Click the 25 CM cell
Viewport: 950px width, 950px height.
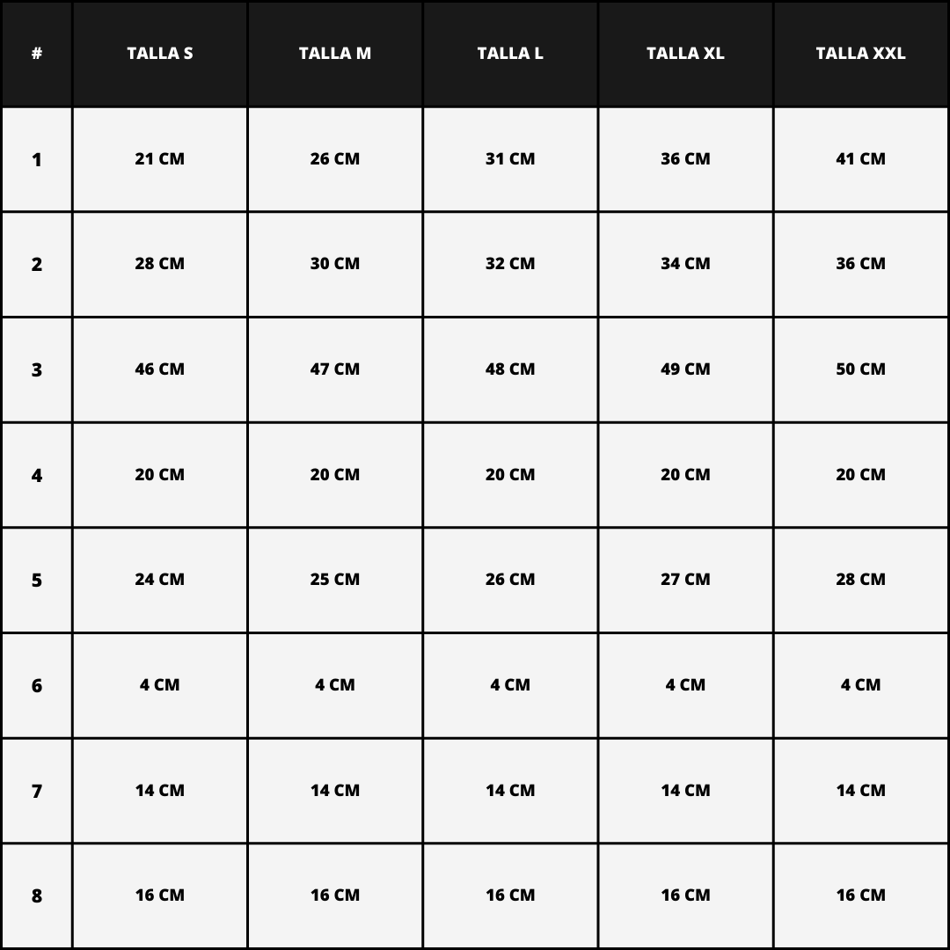pos(335,580)
